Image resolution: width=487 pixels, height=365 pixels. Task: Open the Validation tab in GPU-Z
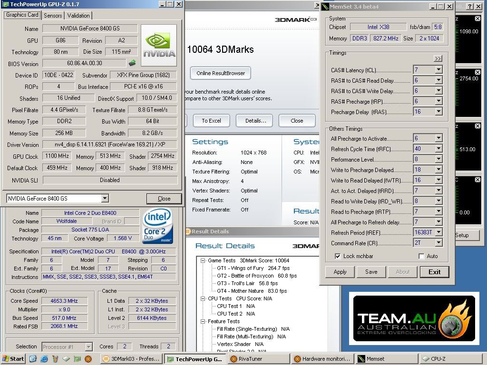(x=78, y=16)
